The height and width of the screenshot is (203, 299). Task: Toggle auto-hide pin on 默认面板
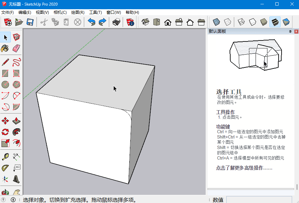(290, 32)
